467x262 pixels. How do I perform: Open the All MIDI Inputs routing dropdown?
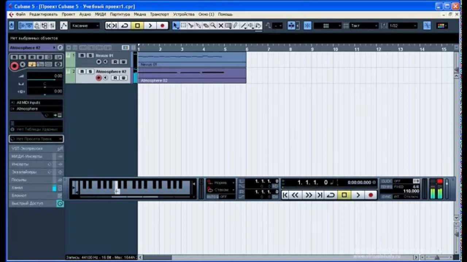[36, 103]
